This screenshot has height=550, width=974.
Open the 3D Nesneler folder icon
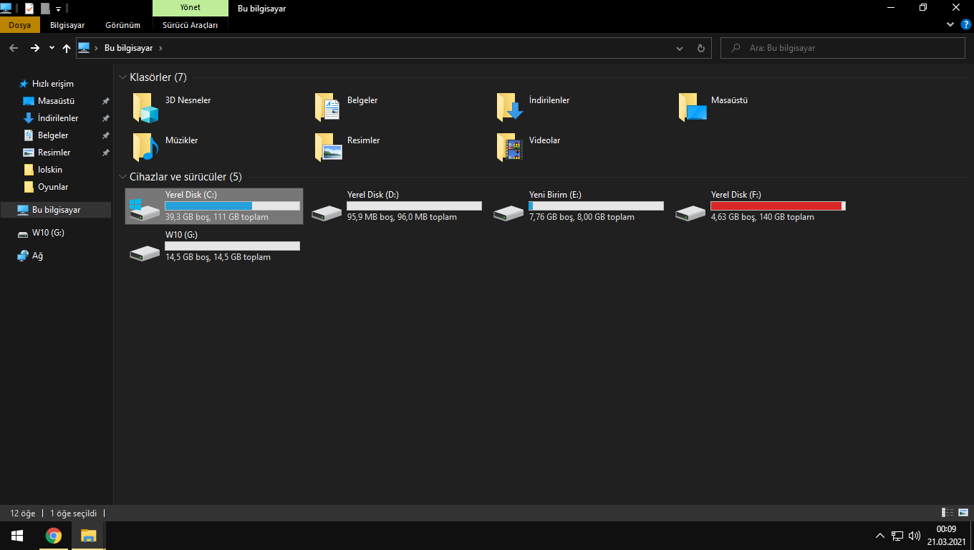(145, 107)
